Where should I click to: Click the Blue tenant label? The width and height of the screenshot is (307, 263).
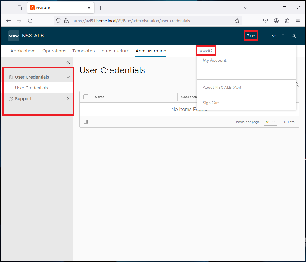(x=251, y=36)
